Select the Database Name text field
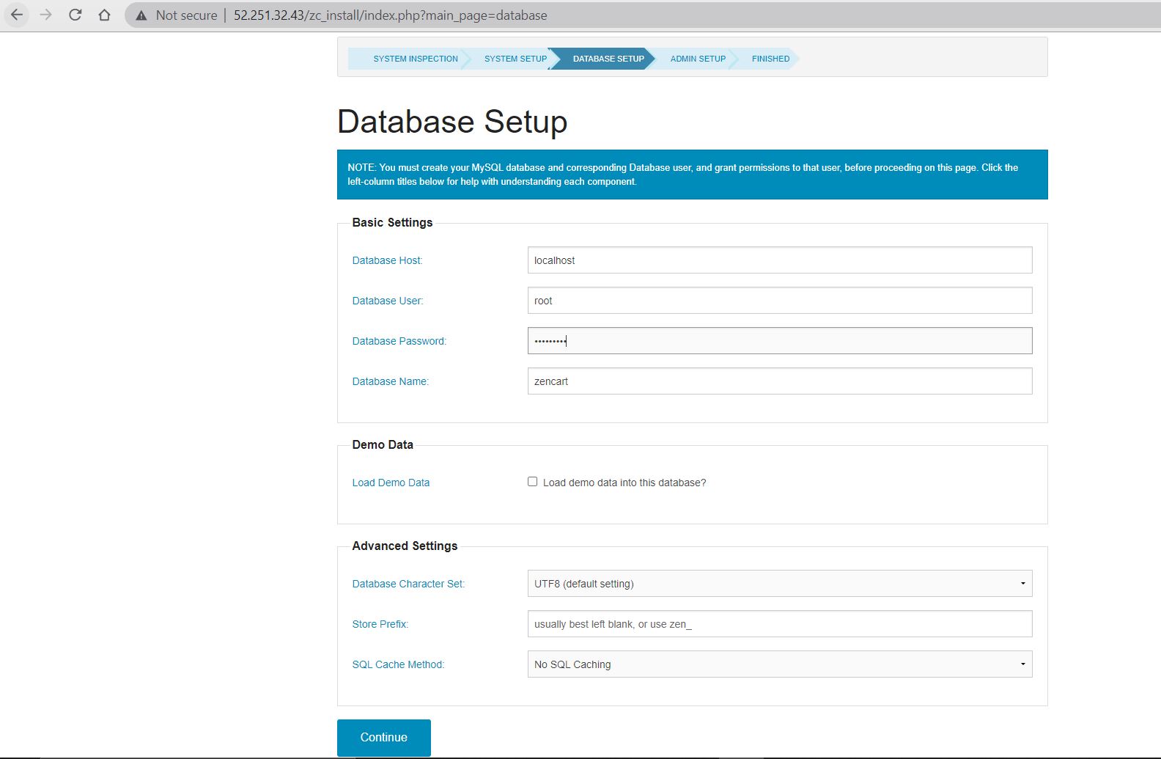Viewport: 1161px width, 759px height. [779, 381]
